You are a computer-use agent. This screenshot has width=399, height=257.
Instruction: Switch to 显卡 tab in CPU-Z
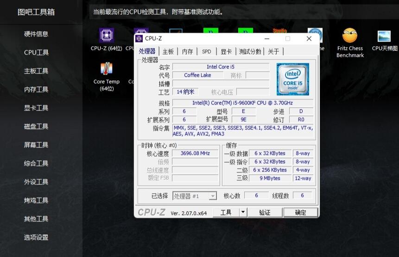[226, 52]
